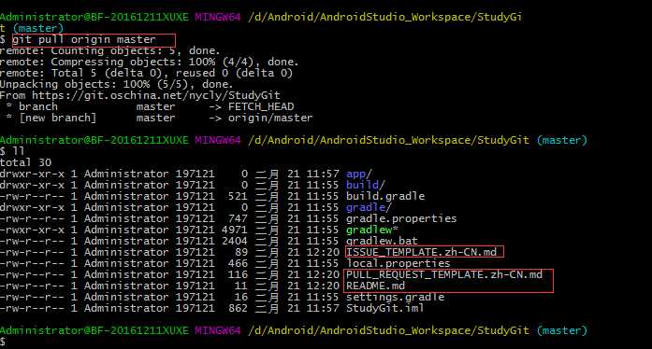Click the 'Unpacking objects: 100% (5/5)' line
This screenshot has width=652, height=349.
[116, 85]
